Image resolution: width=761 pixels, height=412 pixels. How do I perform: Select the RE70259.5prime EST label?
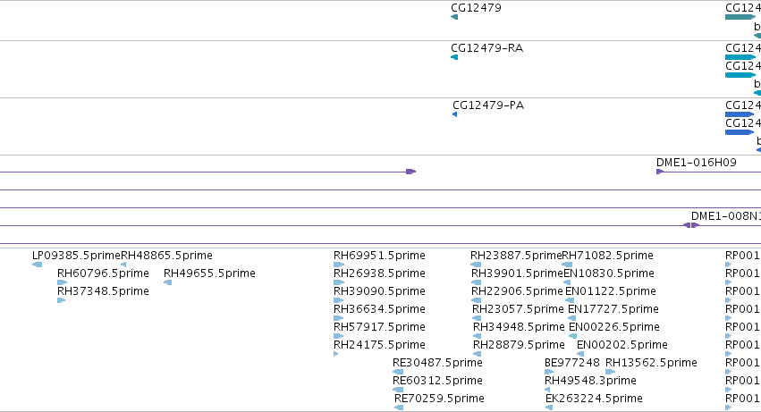click(439, 399)
